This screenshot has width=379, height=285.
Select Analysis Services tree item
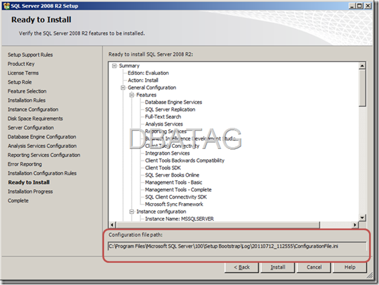(164, 124)
